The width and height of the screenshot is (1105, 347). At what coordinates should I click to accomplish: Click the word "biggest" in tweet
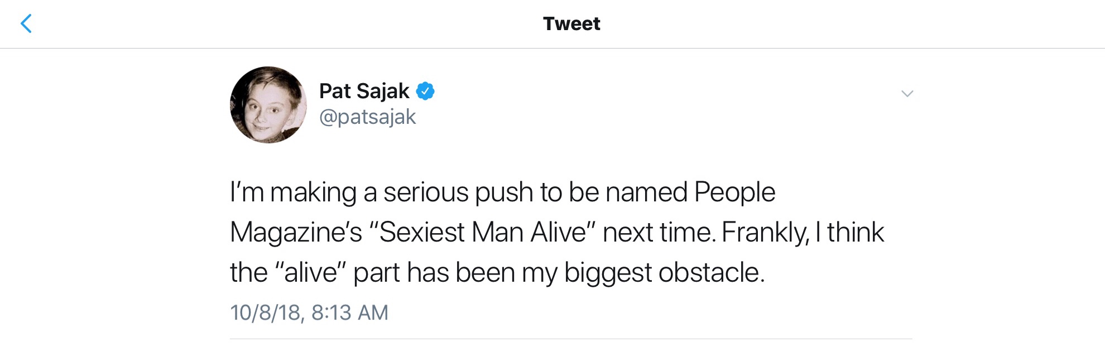coord(608,272)
